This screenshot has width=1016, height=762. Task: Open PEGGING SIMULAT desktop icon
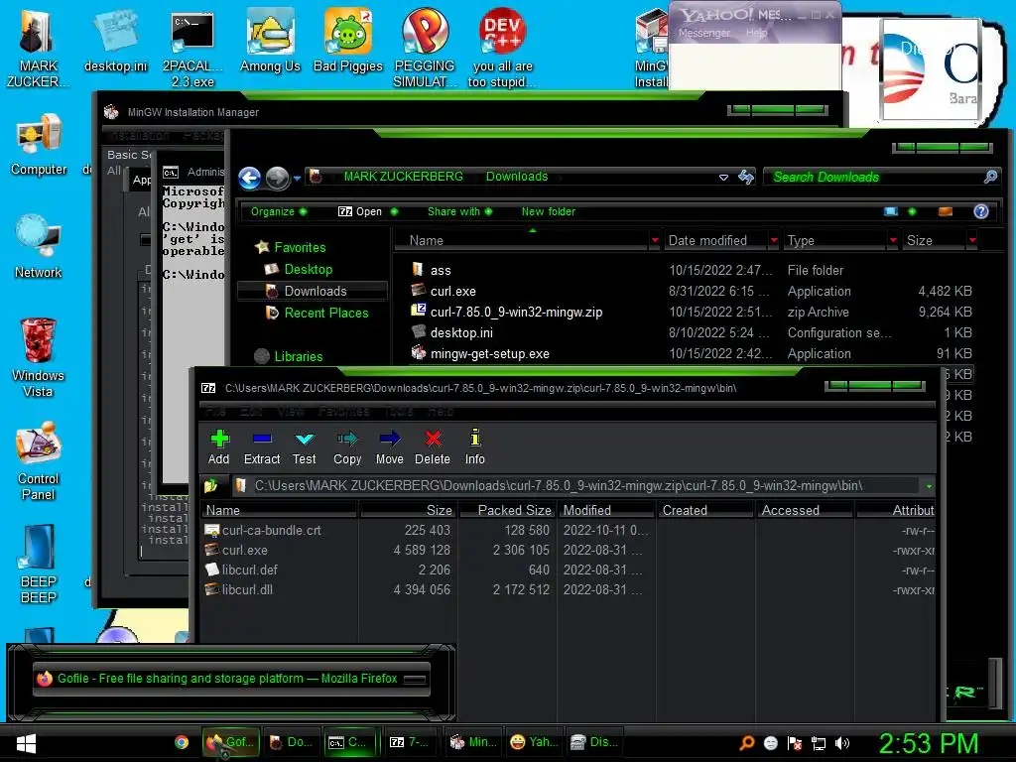tap(425, 48)
